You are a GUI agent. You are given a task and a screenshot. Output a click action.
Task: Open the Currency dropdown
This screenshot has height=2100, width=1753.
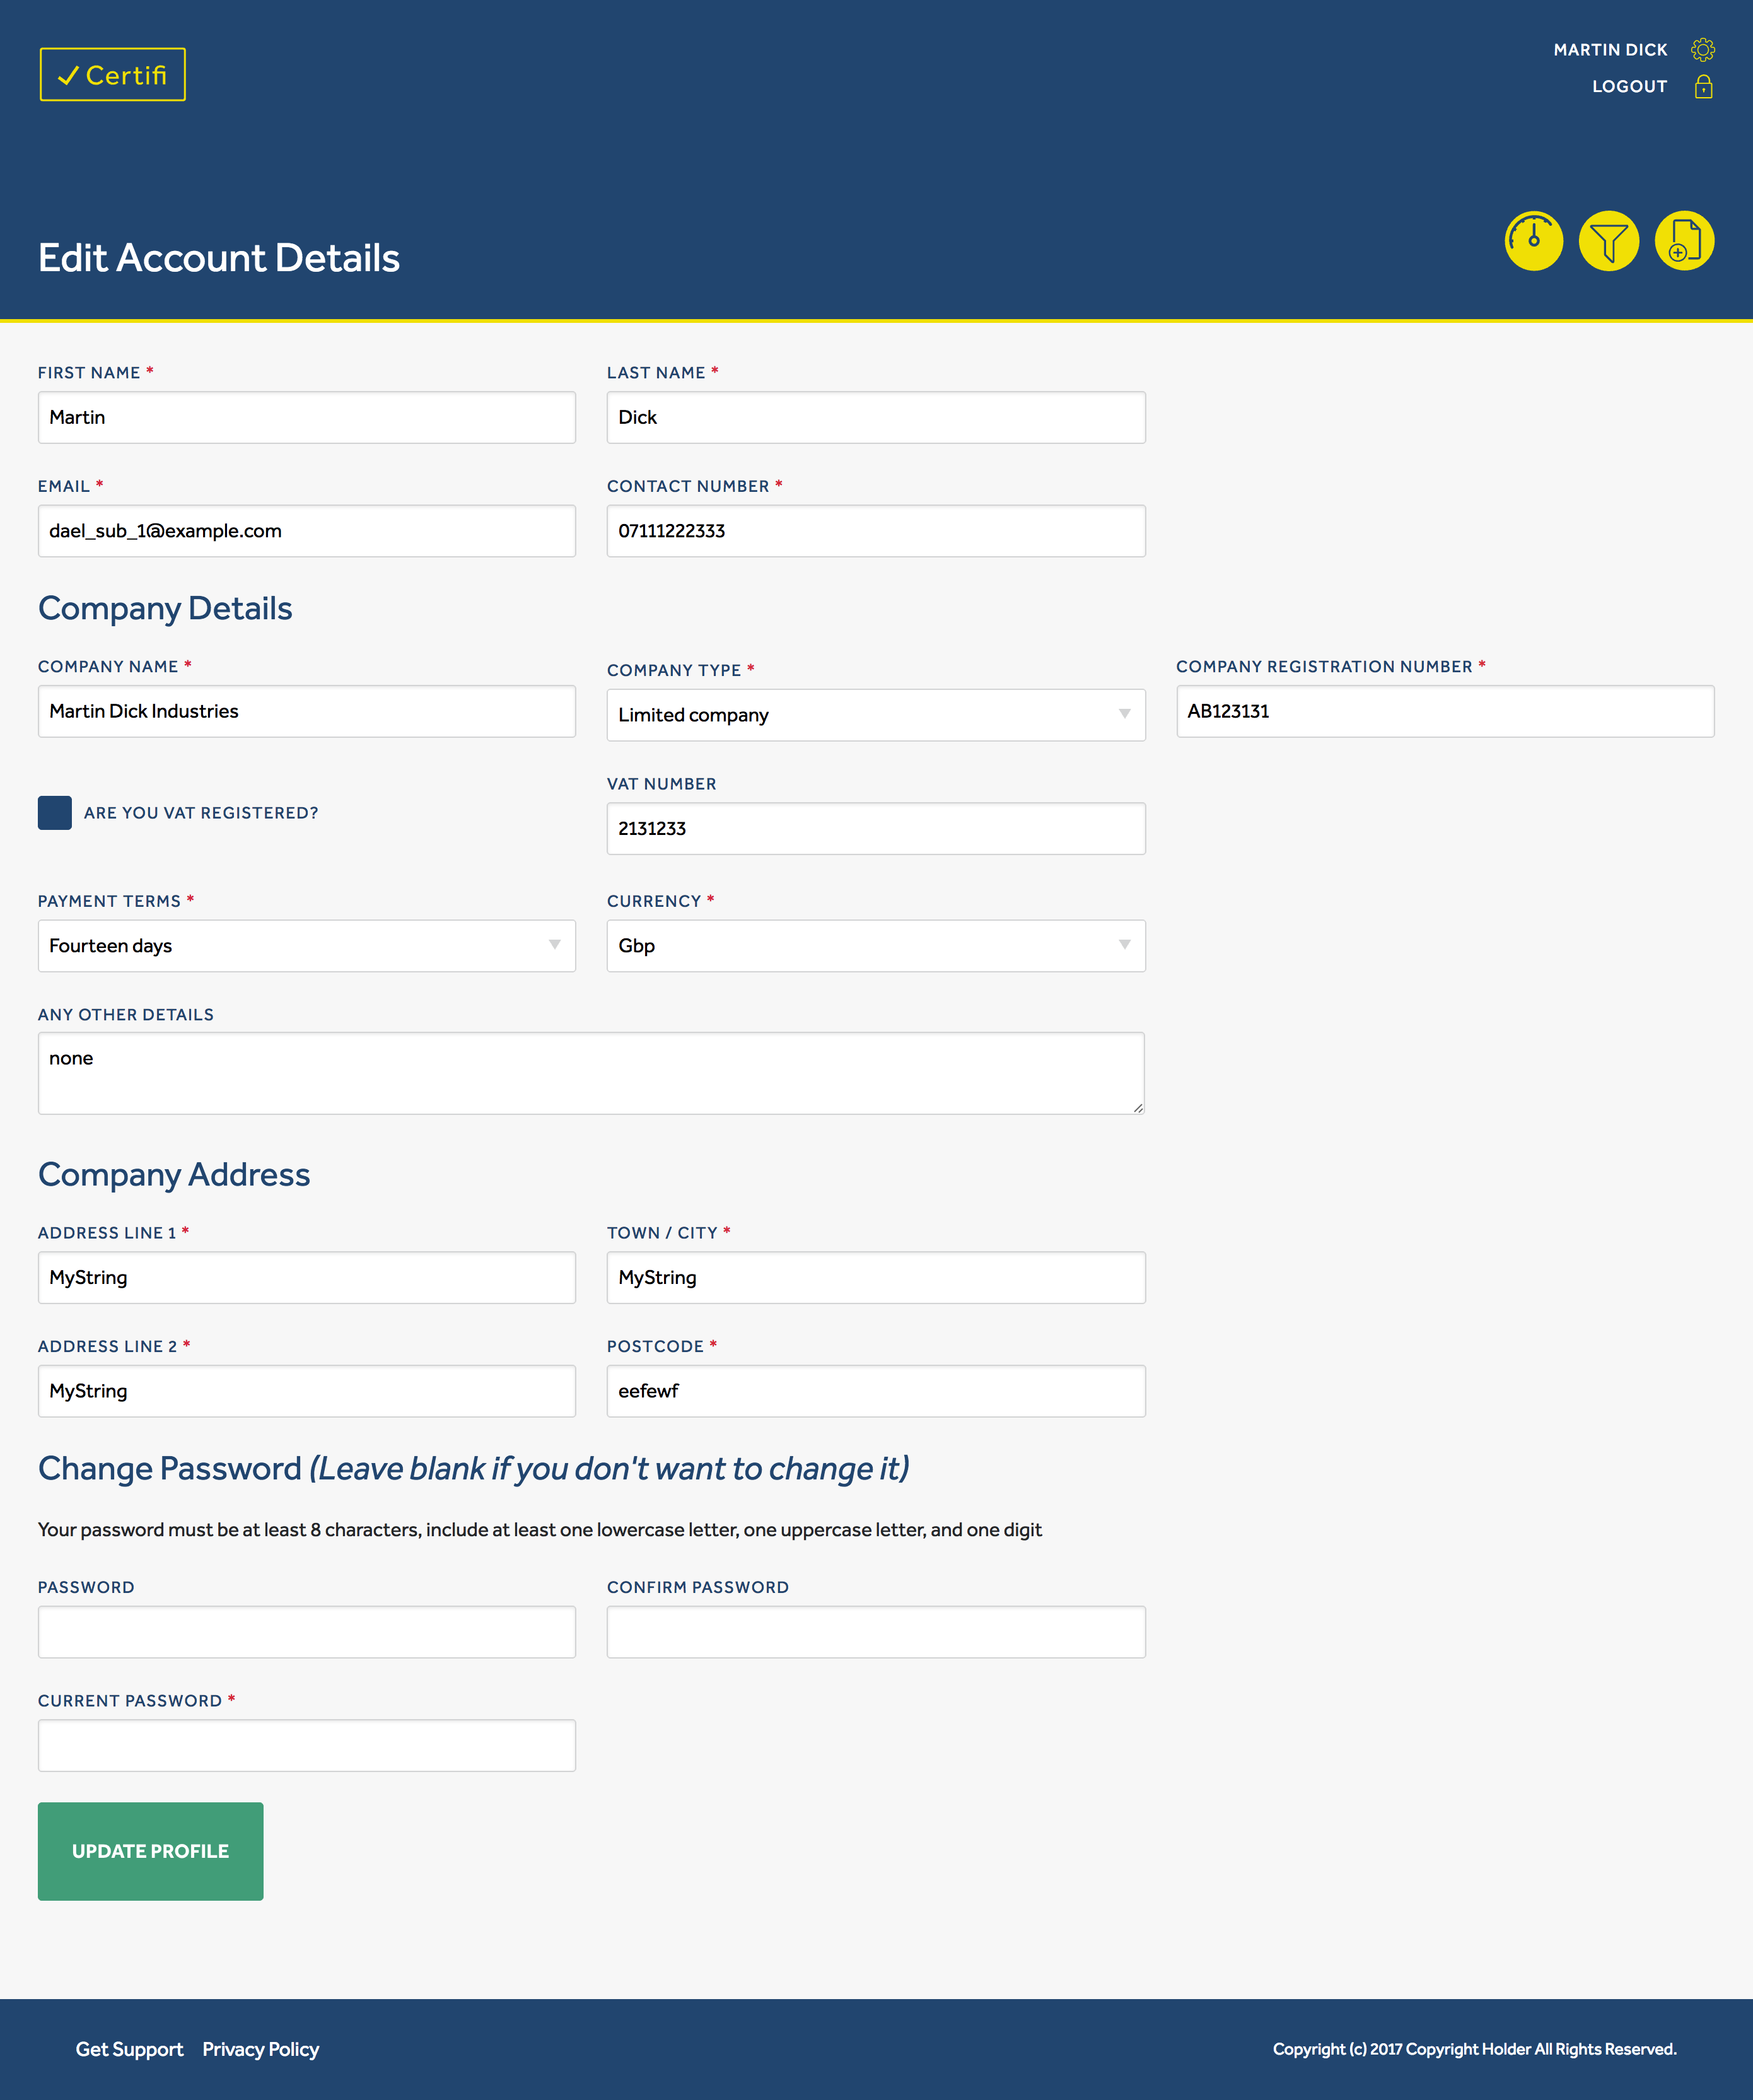click(875, 945)
